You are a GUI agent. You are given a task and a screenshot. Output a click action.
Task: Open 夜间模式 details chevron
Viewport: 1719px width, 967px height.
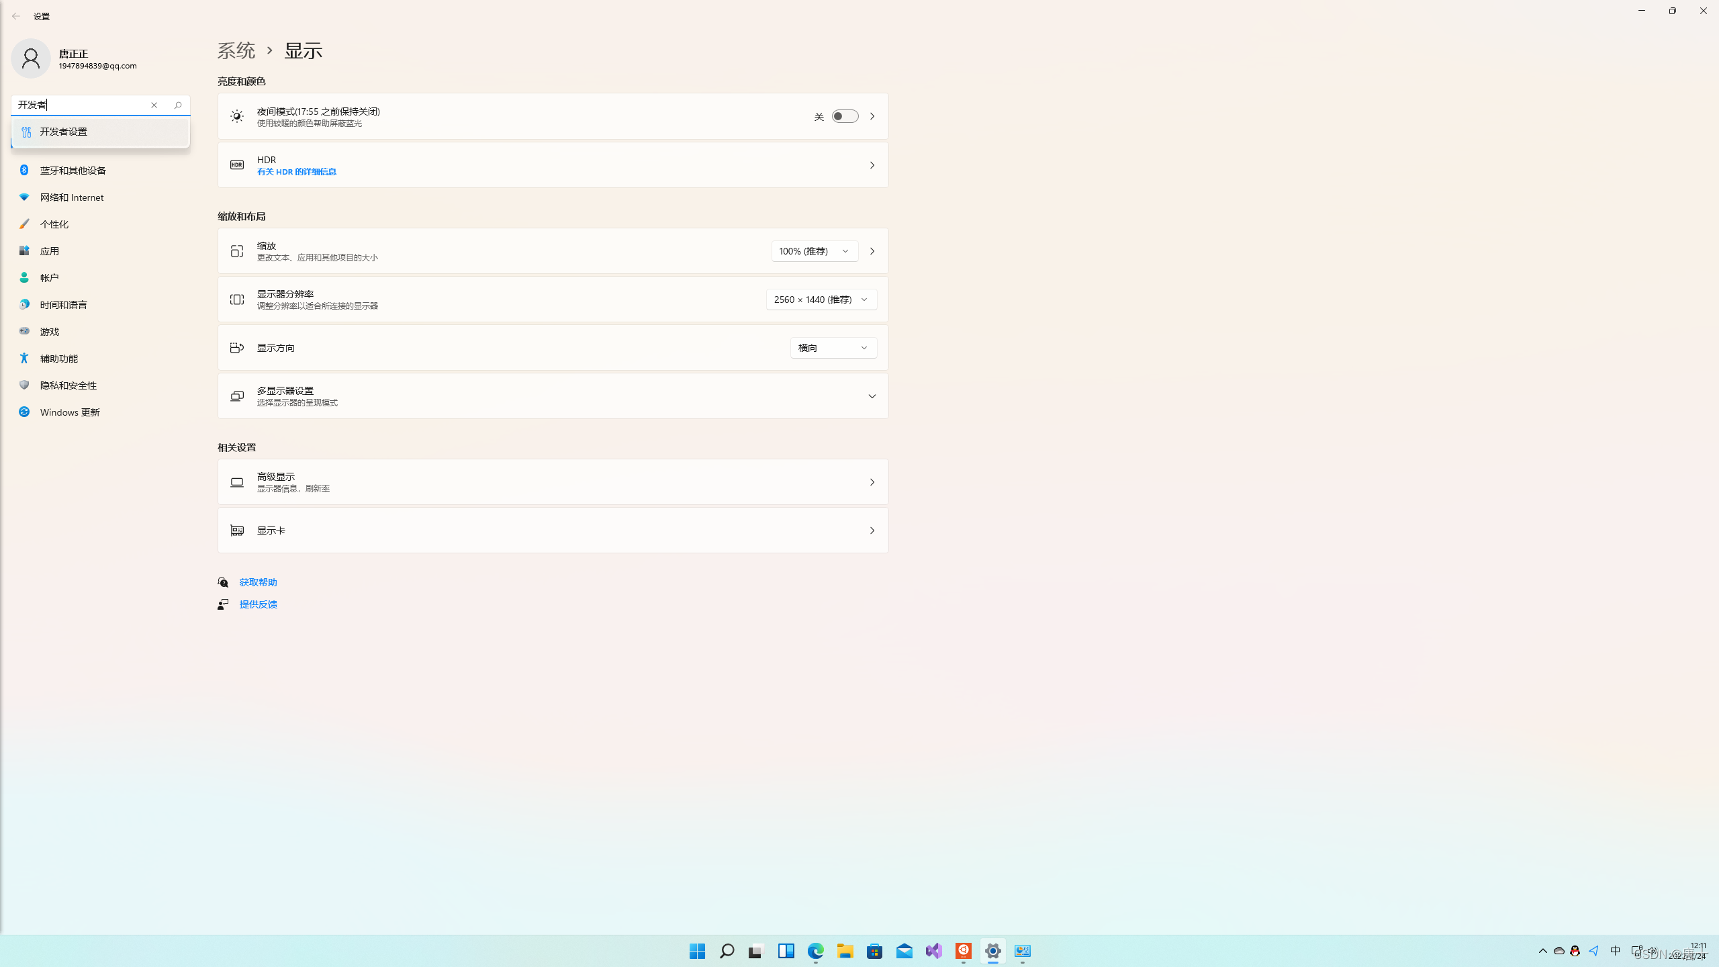[x=872, y=116]
